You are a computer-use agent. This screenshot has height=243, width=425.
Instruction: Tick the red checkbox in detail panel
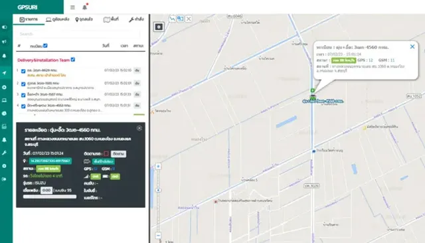pyautogui.click(x=106, y=153)
